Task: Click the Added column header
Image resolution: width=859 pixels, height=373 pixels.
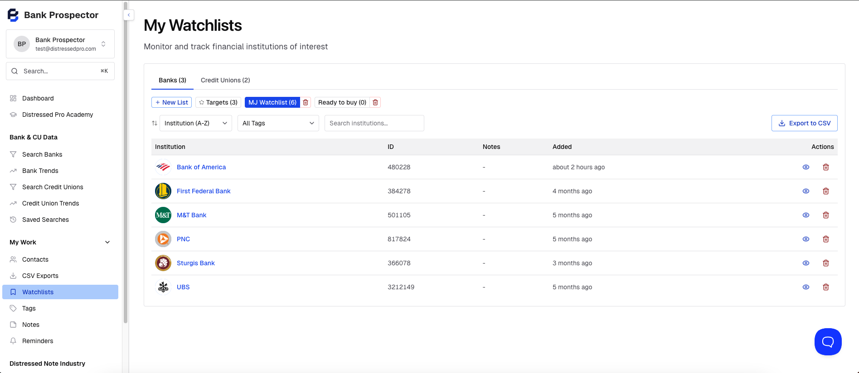Action: [x=562, y=147]
